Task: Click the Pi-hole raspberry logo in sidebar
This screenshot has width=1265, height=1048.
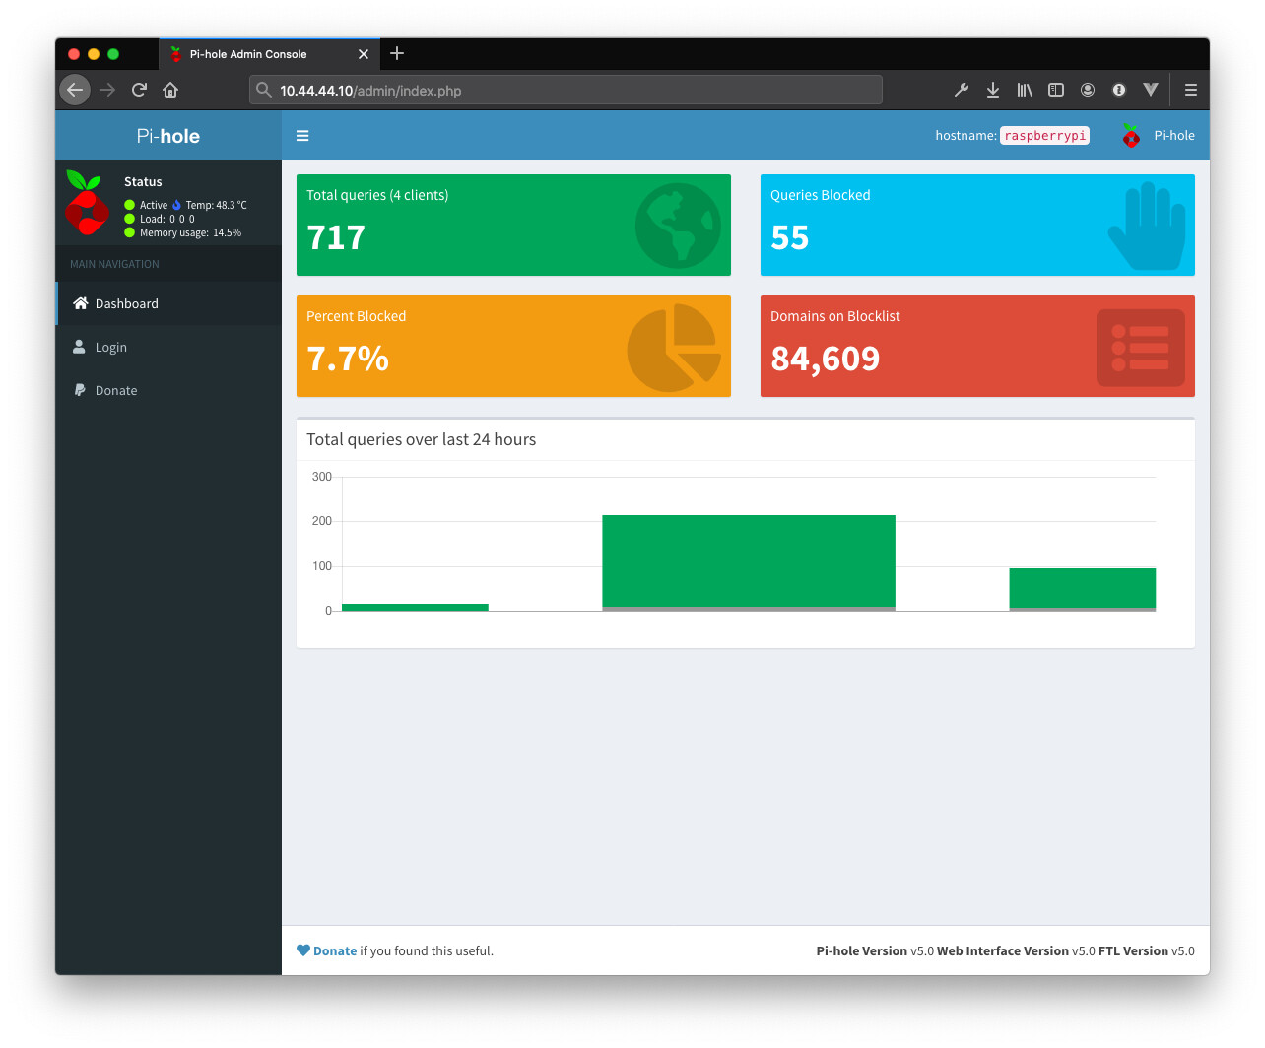Action: (x=86, y=203)
